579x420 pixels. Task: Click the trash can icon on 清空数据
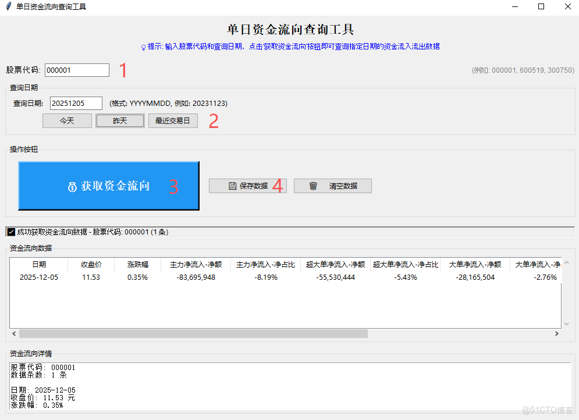[313, 186]
